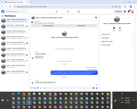Screen dimensions: 137x109
Task: Click the taskbar overflow scrollbar
Action: [x=112, y=100]
